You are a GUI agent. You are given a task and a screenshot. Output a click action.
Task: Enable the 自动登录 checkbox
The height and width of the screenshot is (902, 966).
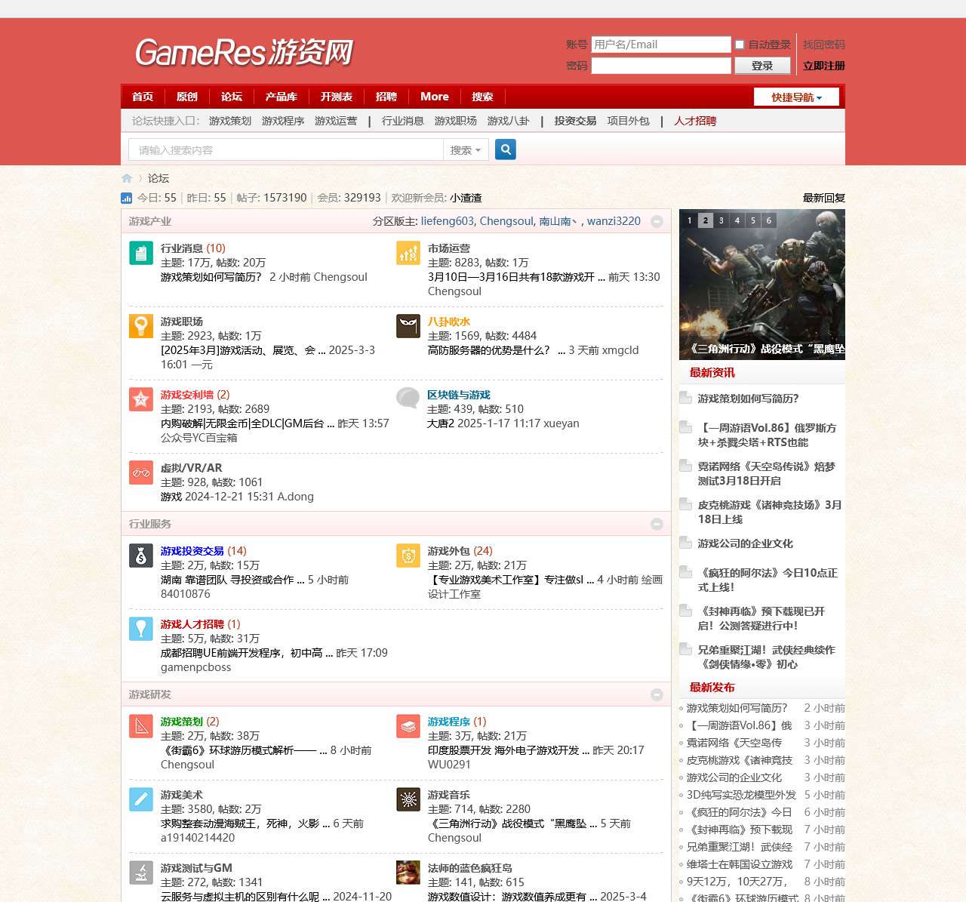coord(740,45)
